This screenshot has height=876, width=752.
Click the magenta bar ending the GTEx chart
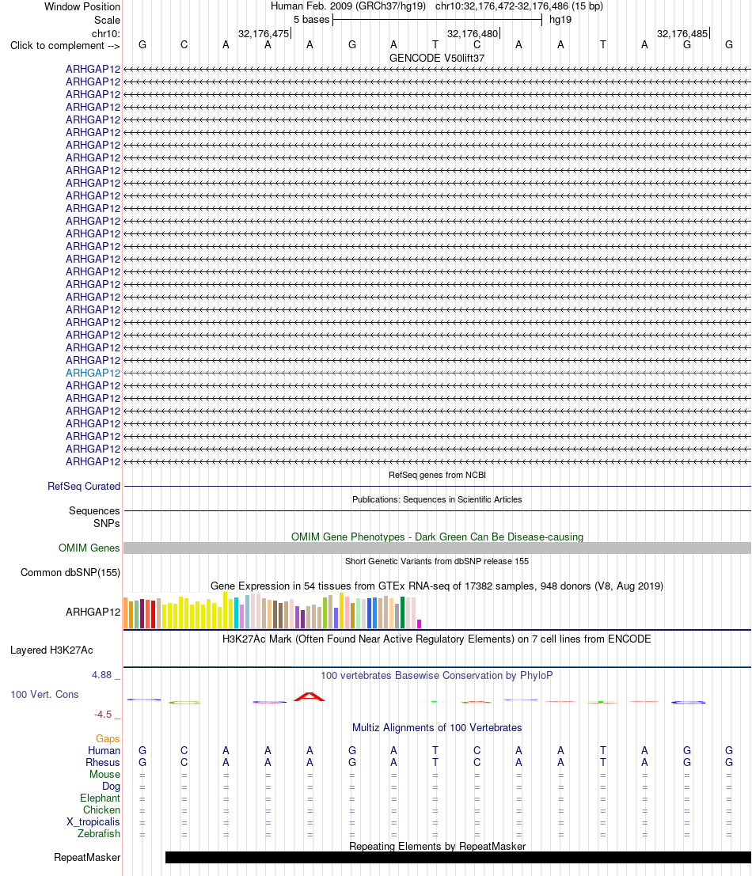419,624
